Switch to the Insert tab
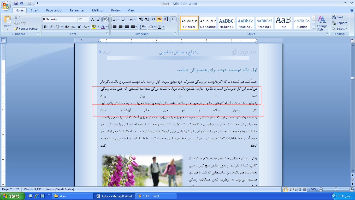 34,10
